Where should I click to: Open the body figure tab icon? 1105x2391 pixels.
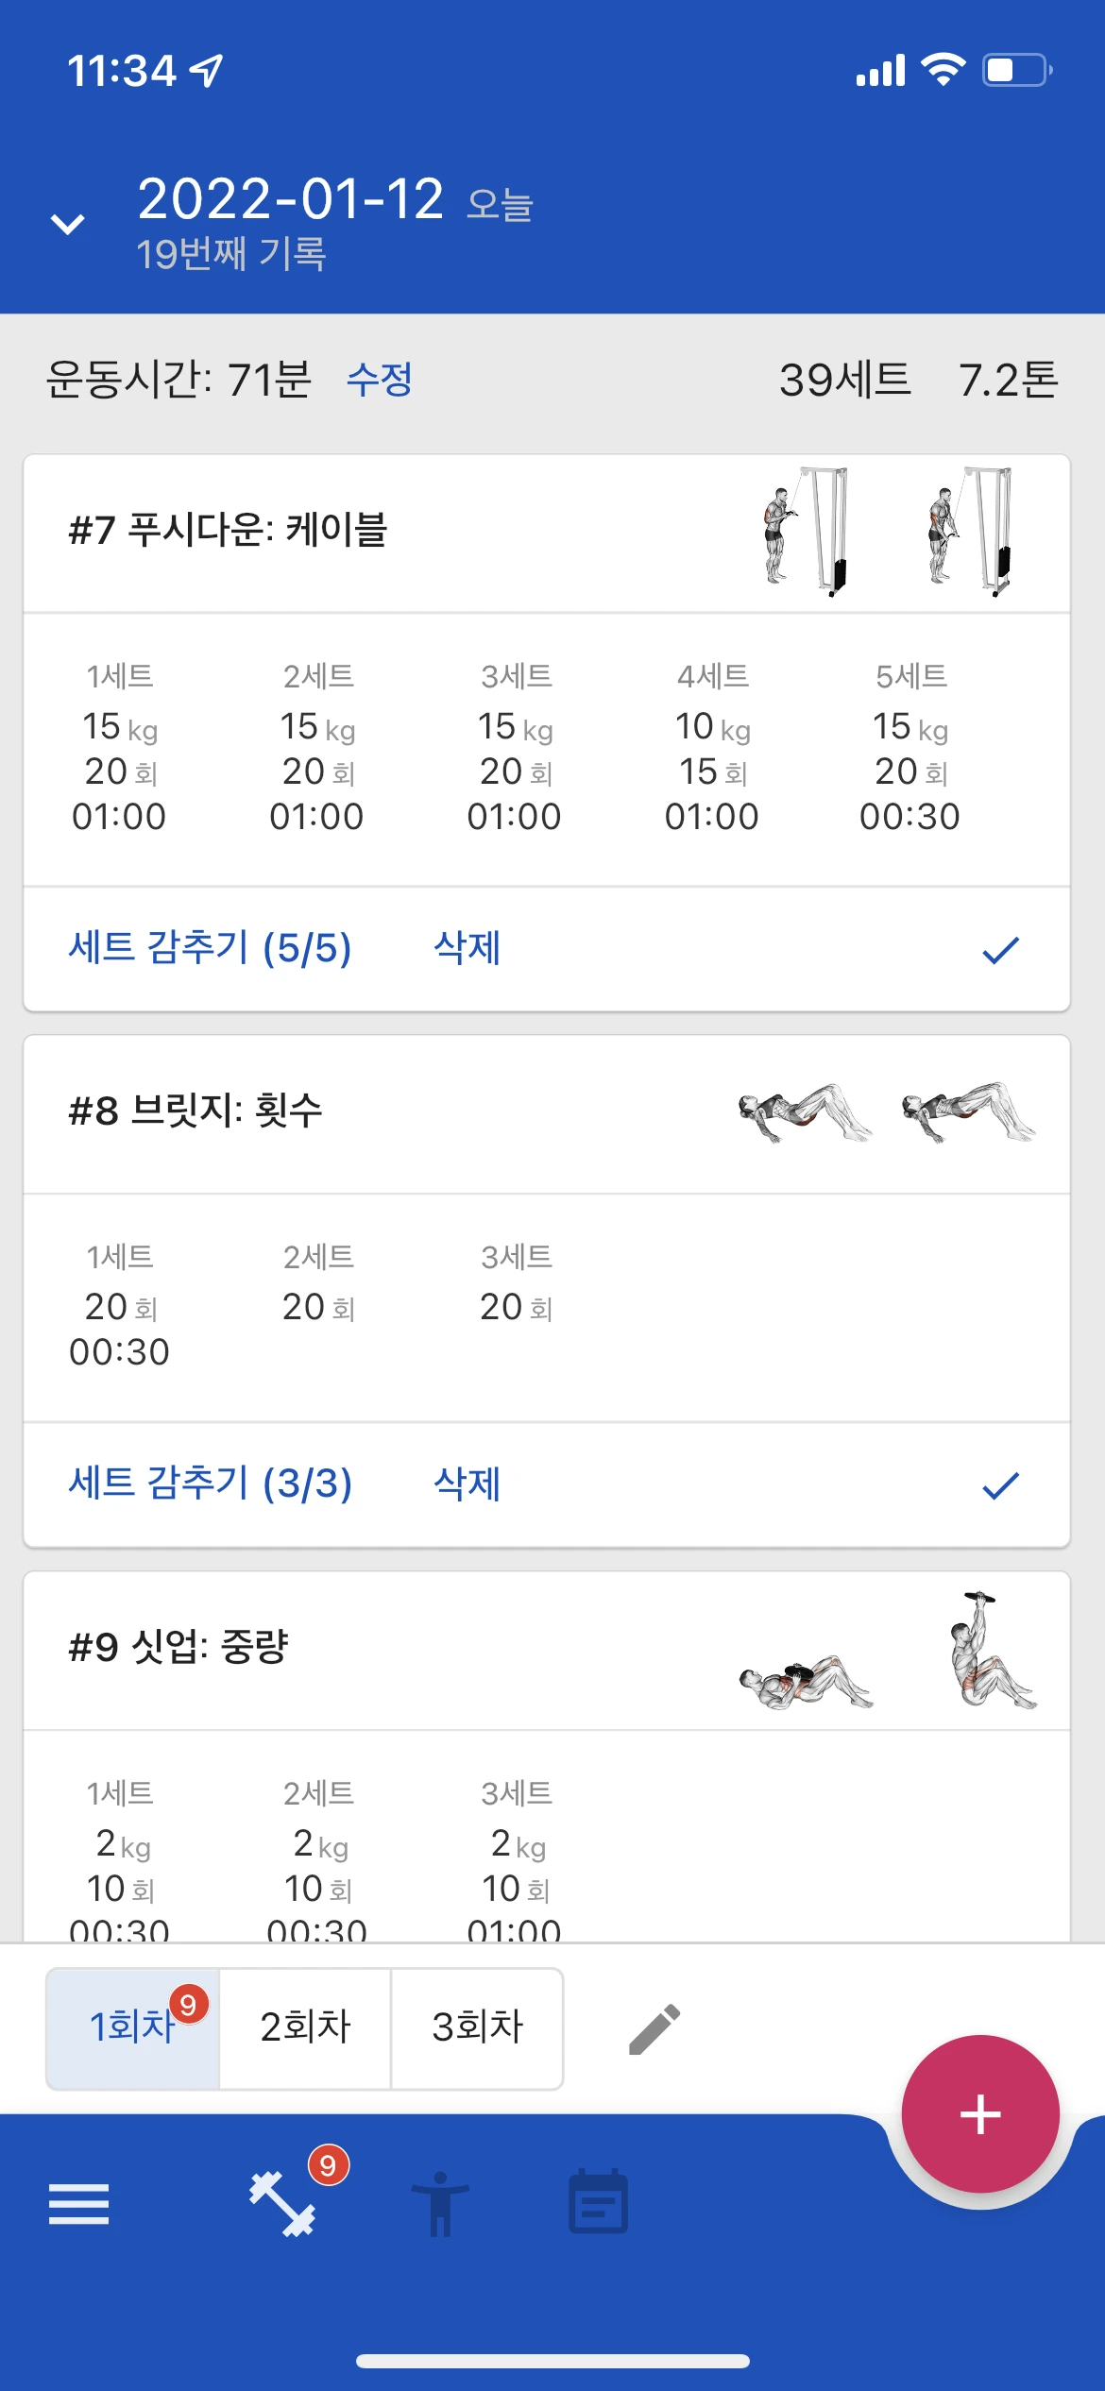[439, 2204]
